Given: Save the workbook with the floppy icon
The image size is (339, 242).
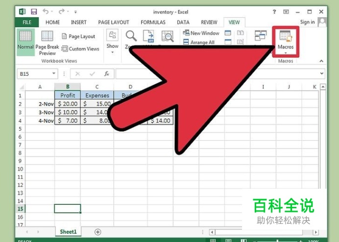Looking at the screenshot, I should pos(34,11).
